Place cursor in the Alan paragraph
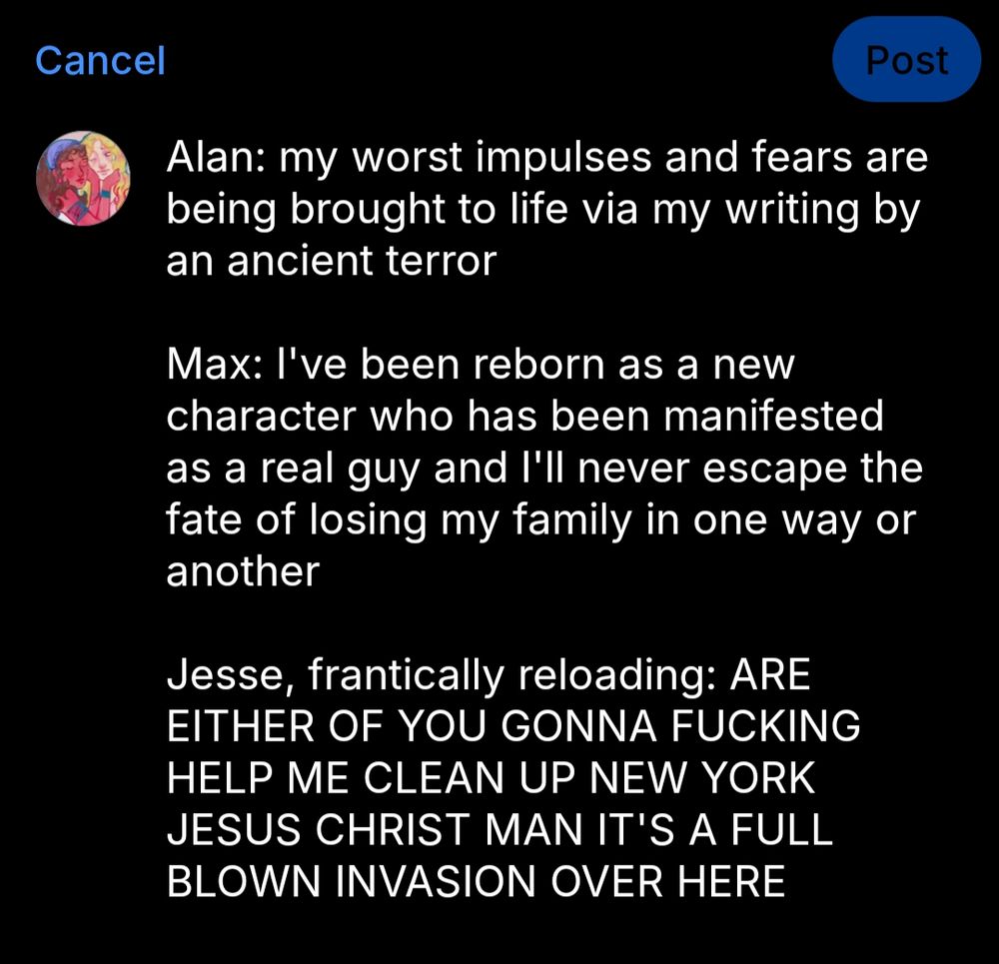This screenshot has width=999, height=964. tap(546, 209)
